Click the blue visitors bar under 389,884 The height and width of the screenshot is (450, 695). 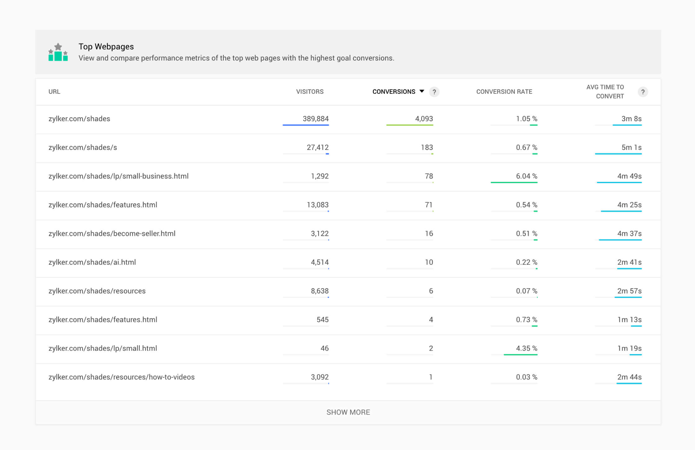(306, 125)
